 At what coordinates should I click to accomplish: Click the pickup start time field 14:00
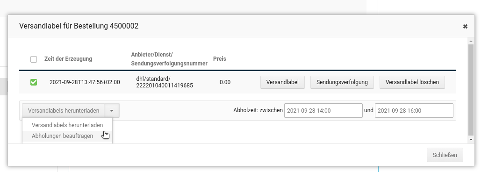click(323, 110)
